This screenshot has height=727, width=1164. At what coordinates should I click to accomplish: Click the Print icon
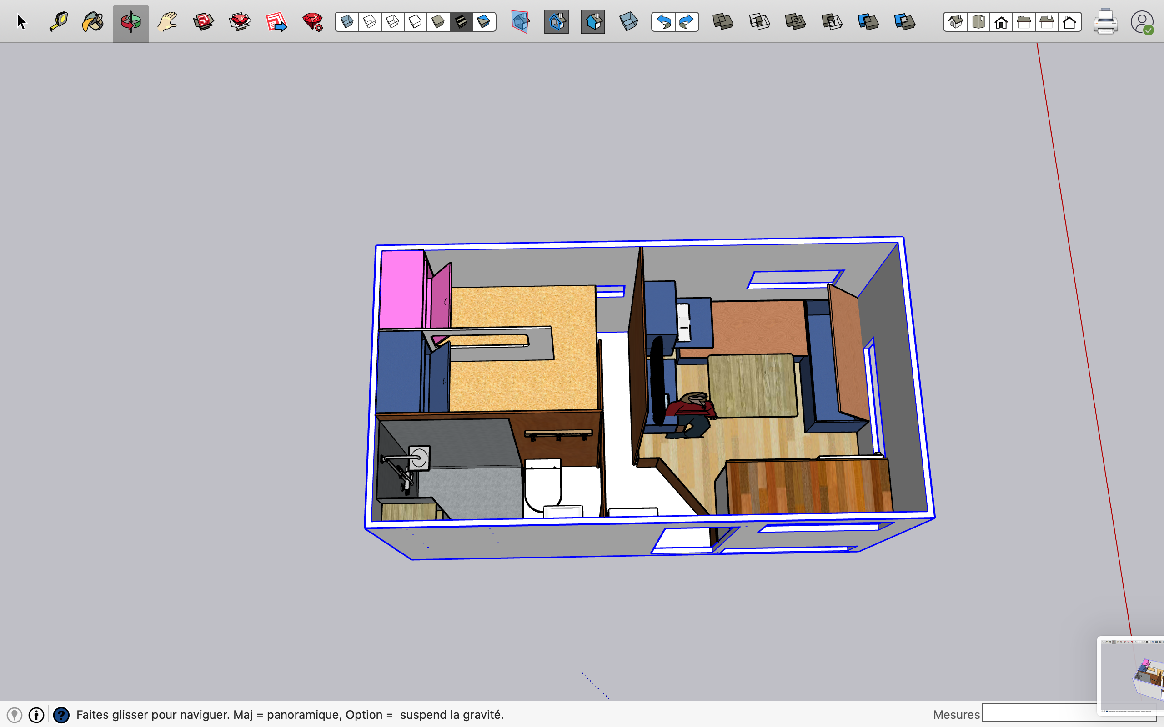[x=1105, y=22]
